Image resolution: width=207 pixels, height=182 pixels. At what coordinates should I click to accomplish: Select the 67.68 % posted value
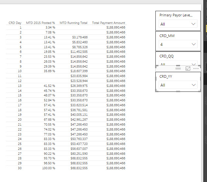click(x=49, y=120)
